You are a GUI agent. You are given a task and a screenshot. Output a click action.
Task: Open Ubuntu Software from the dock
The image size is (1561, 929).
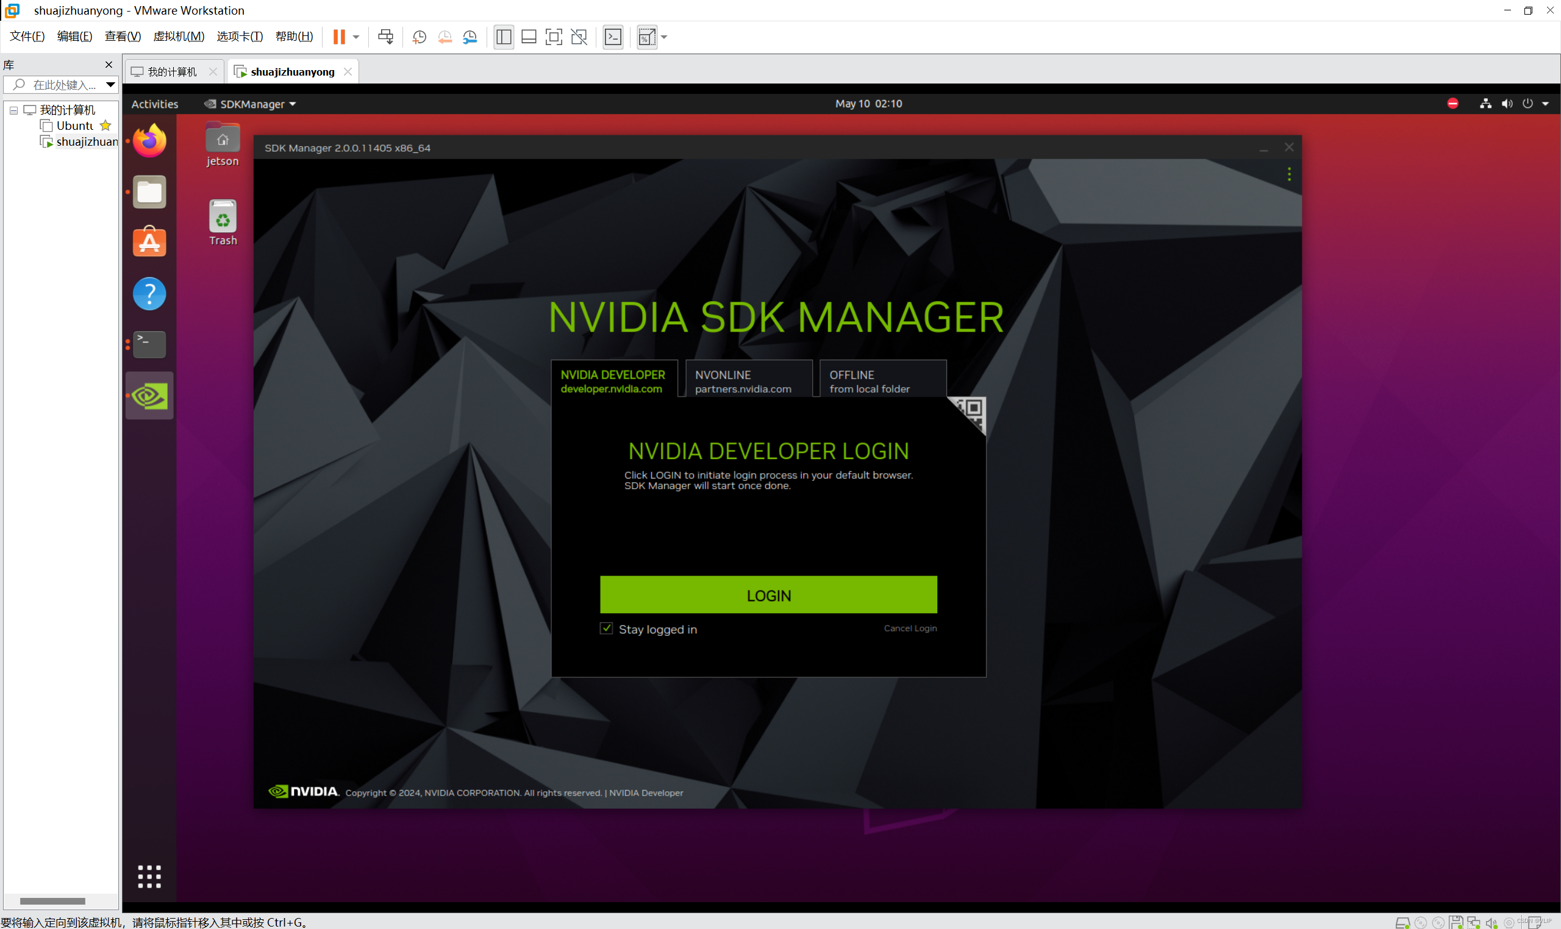pos(149,242)
